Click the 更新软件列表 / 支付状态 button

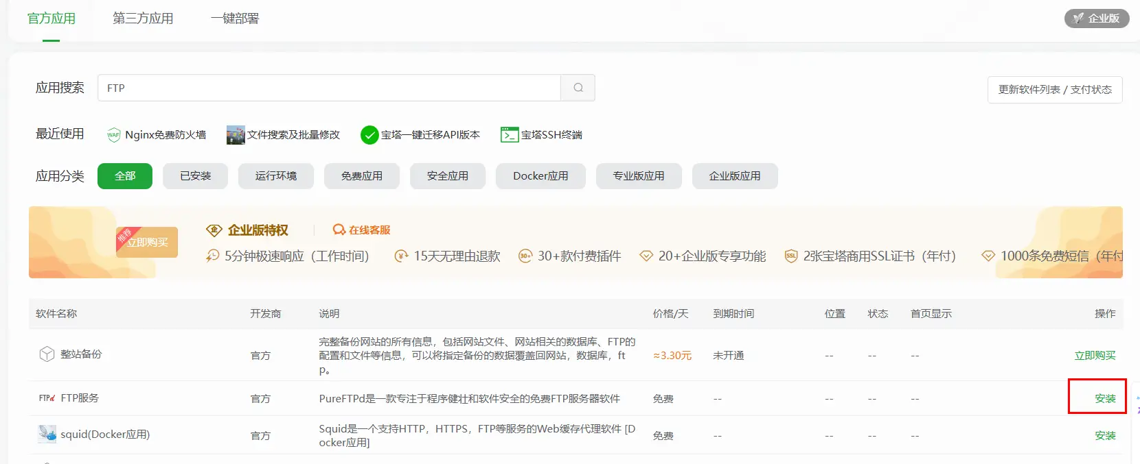1055,90
